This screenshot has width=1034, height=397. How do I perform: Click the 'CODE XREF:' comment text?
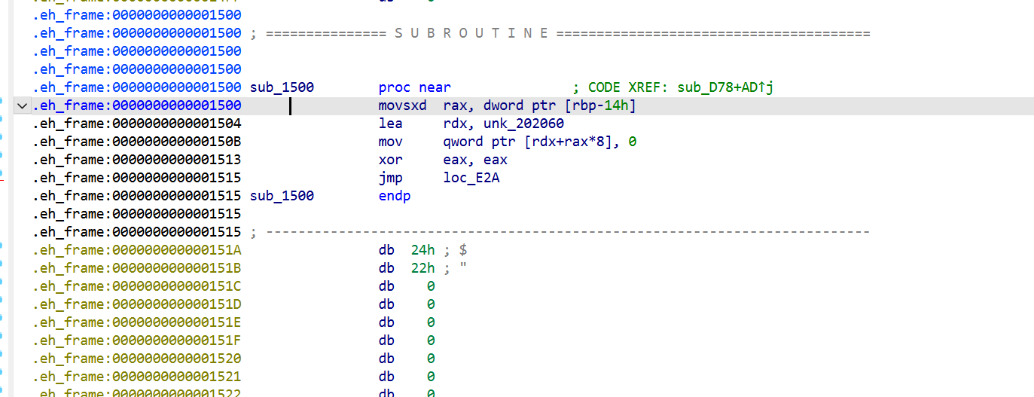[x=629, y=87]
